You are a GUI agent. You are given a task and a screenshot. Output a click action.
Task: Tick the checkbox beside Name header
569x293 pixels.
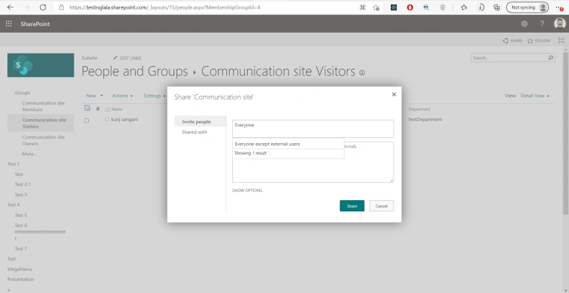(107, 109)
